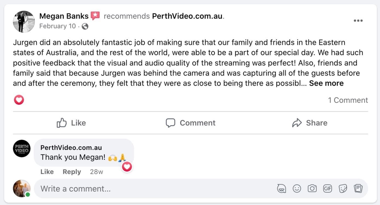The image size is (380, 205).
Task: Open Megan Banks profile picture
Action: pyautogui.click(x=24, y=21)
